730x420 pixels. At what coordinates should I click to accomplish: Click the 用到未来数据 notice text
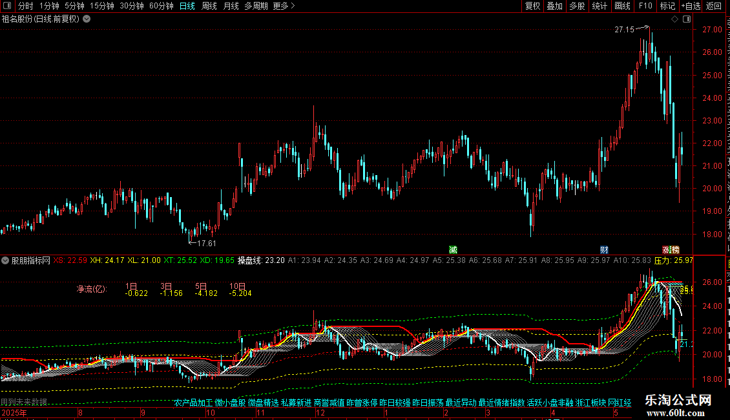(24, 402)
